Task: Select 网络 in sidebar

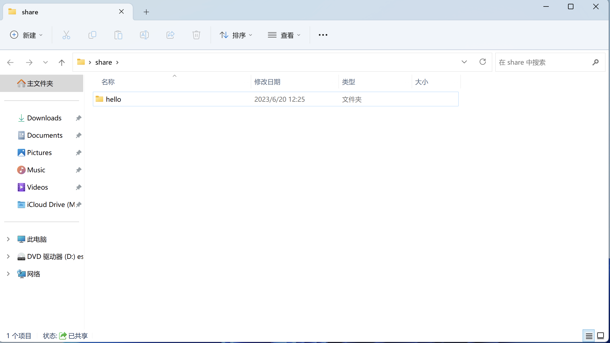Action: pyautogui.click(x=34, y=274)
